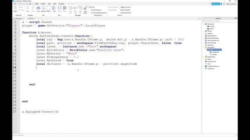Open the Find dropdown arrow below Find

(38, 13)
